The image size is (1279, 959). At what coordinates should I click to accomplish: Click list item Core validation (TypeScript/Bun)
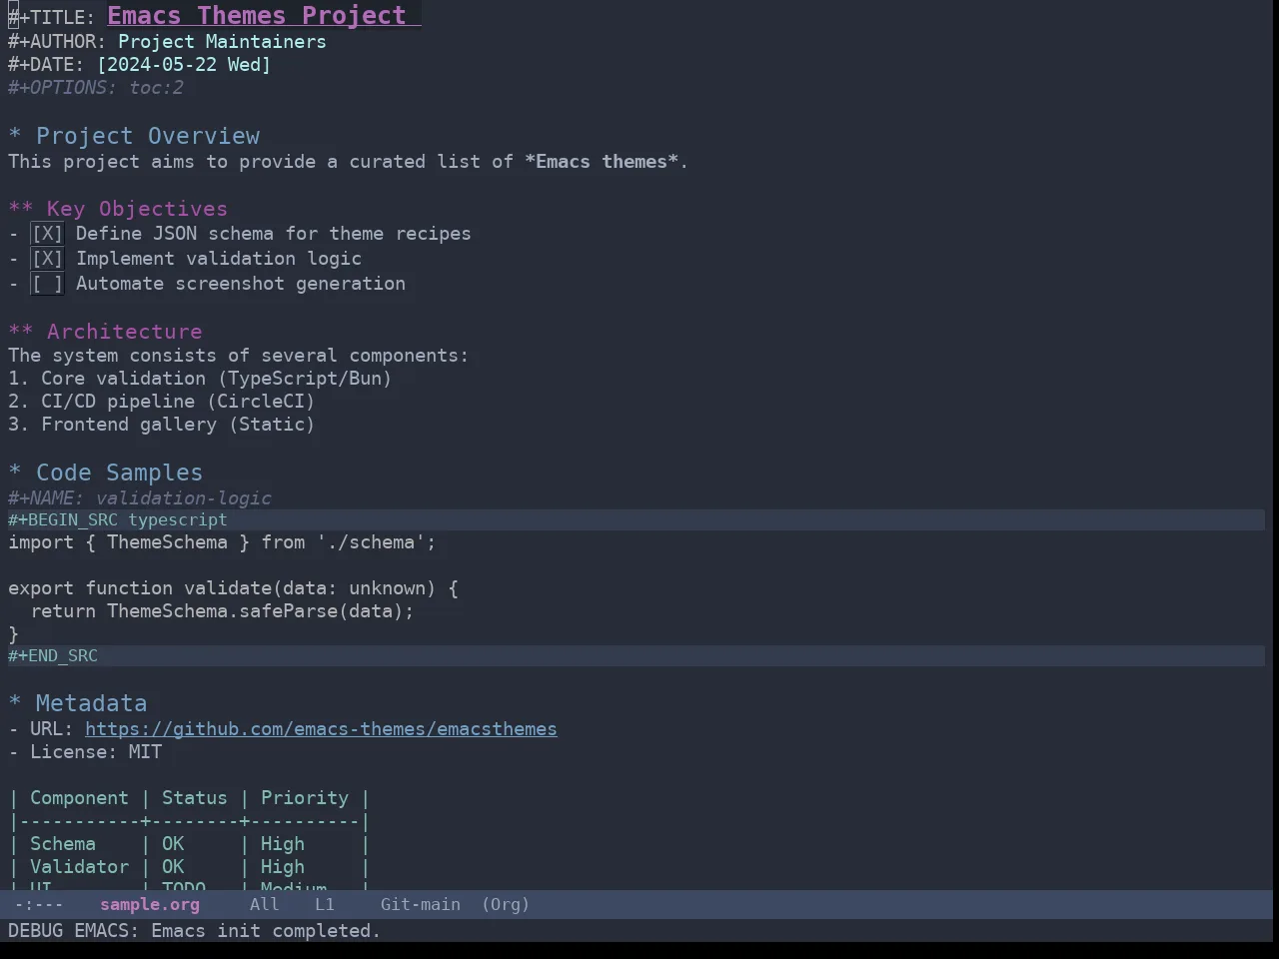200,379
